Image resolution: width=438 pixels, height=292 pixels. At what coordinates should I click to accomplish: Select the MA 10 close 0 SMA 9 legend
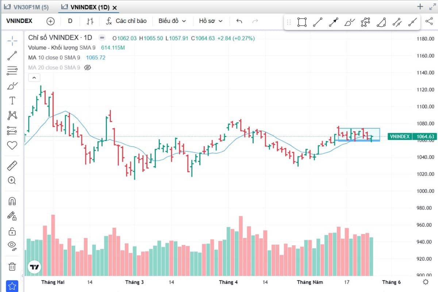54,58
